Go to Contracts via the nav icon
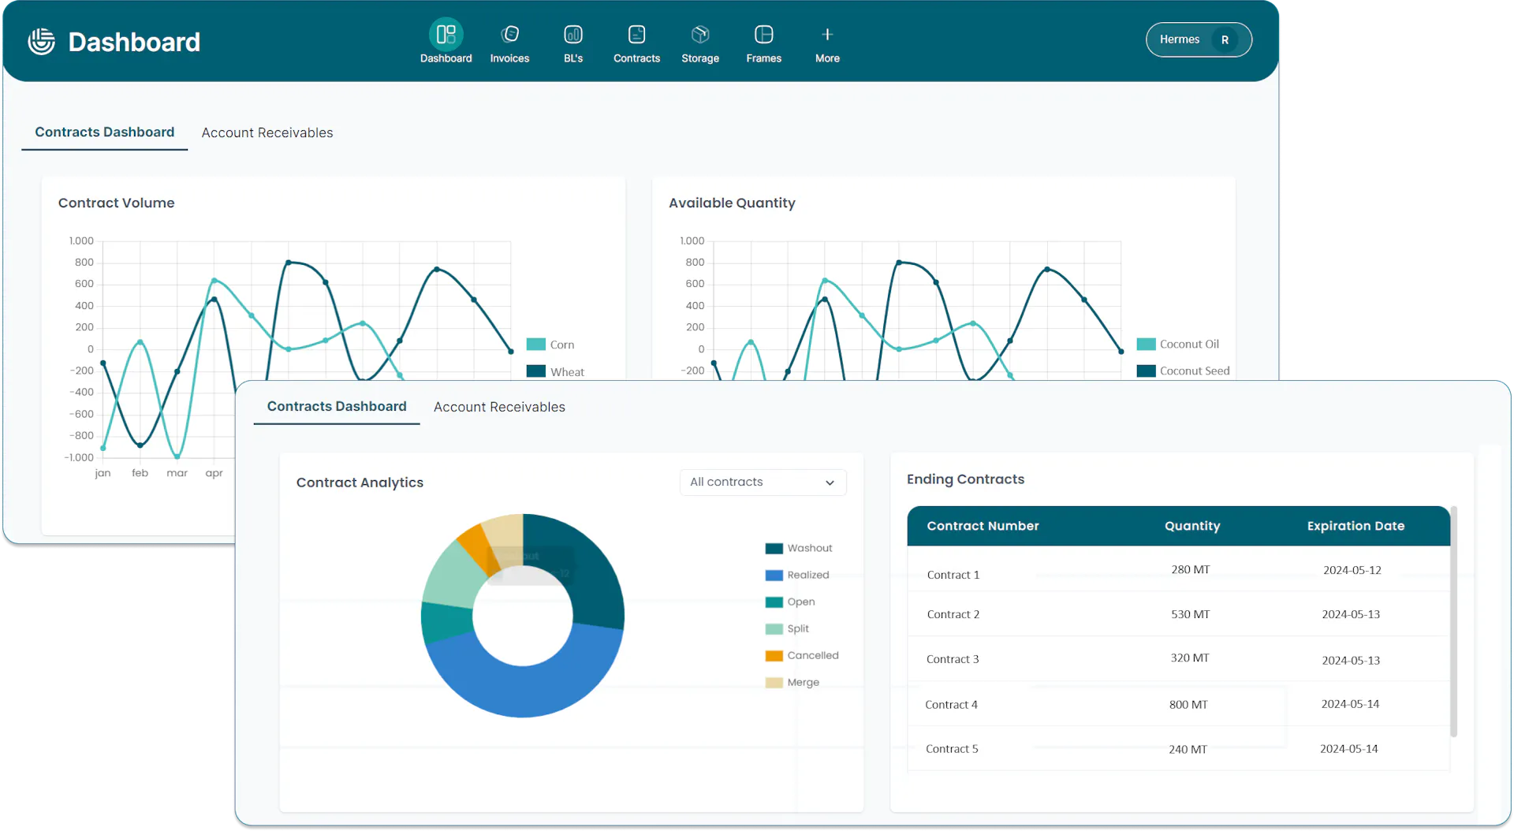The height and width of the screenshot is (831, 1514). click(636, 35)
